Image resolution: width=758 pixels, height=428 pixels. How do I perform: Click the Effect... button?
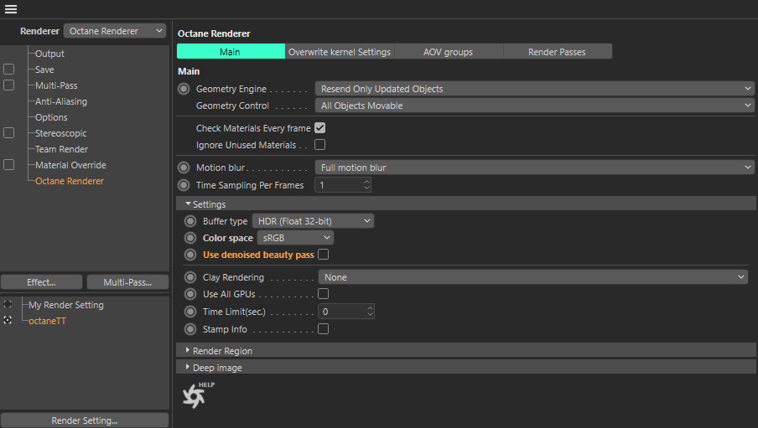click(41, 282)
